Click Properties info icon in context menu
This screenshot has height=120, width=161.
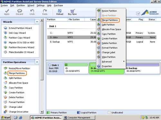[x=99, y=66]
